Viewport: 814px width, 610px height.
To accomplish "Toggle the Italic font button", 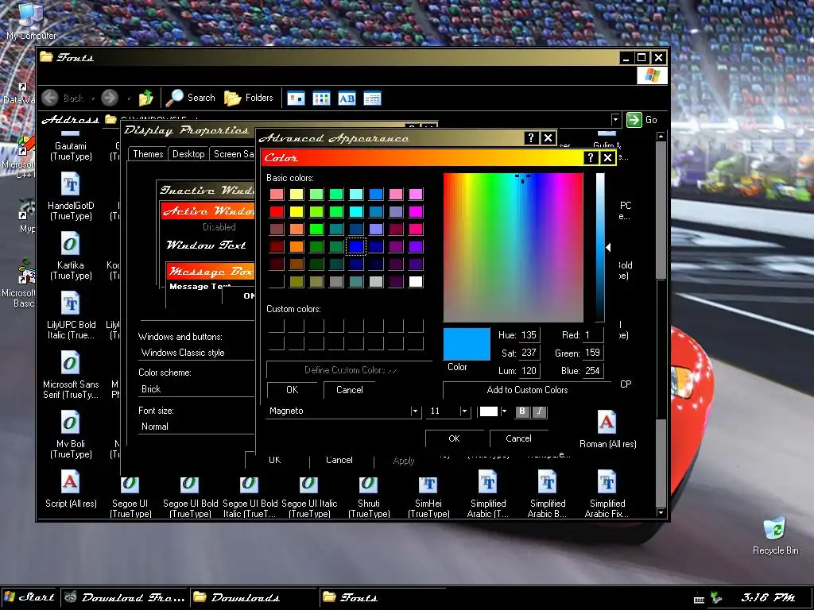I will coord(540,411).
